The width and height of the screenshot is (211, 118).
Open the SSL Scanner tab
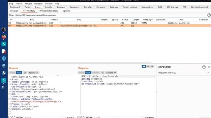click(172, 7)
